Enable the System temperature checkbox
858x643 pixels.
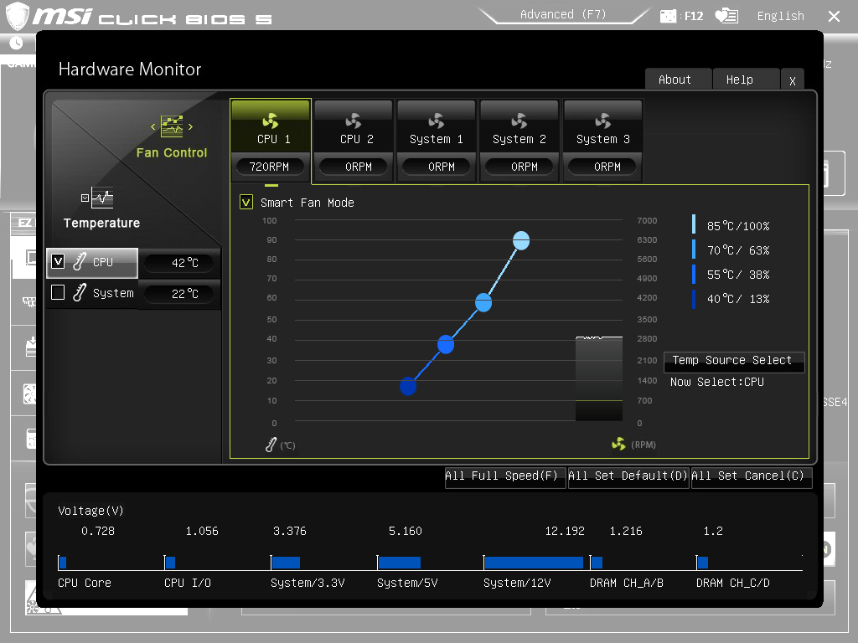(58, 292)
